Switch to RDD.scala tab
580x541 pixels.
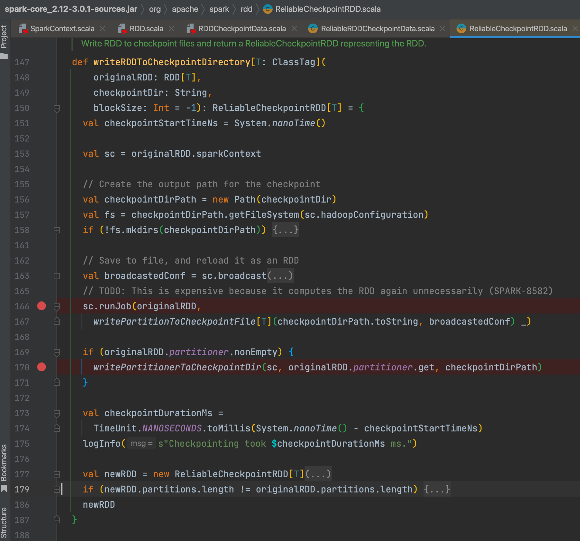coord(146,28)
